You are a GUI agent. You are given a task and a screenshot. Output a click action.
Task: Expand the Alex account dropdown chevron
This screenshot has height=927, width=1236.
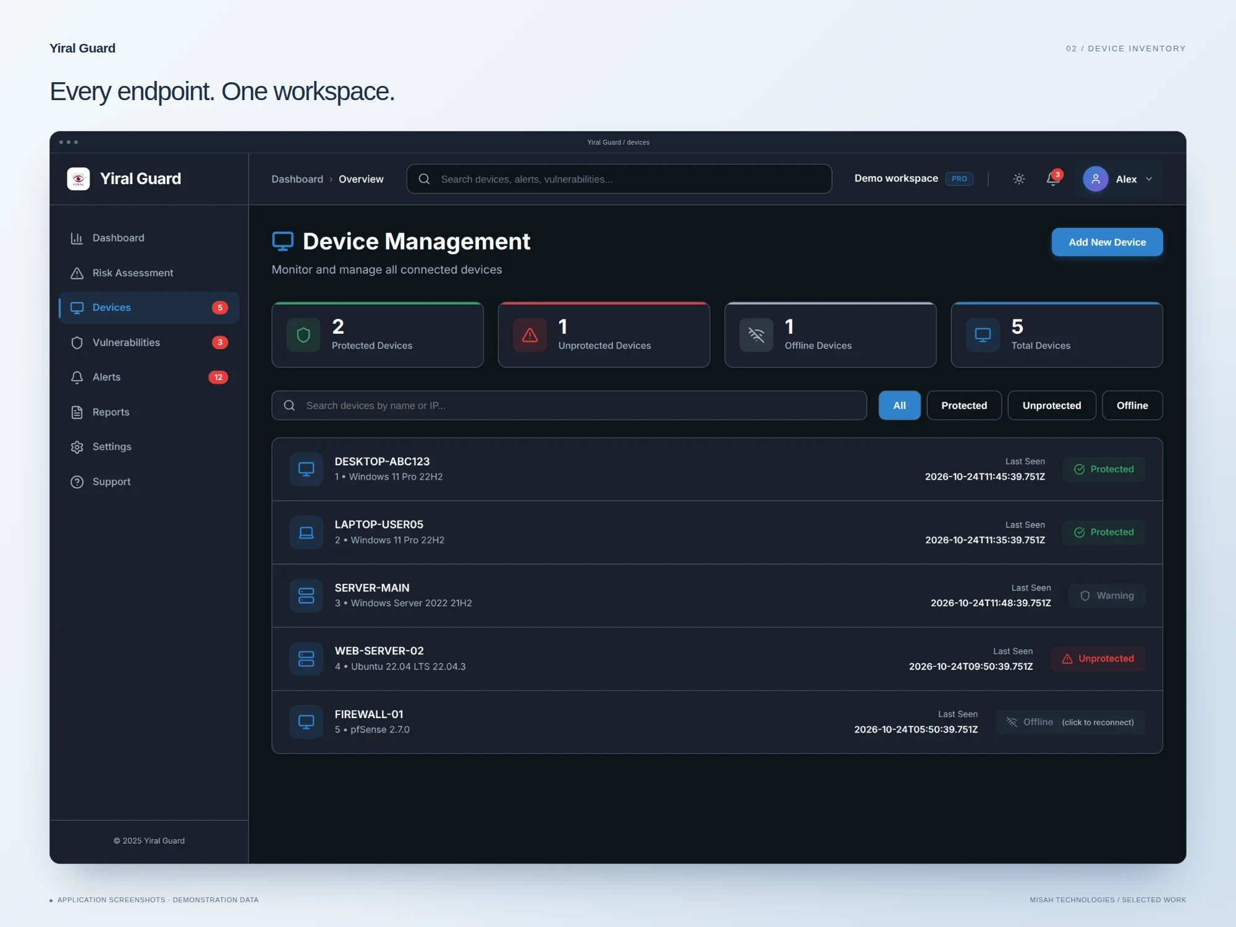pos(1149,179)
